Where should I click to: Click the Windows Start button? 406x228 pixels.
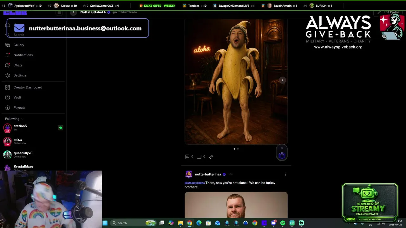[105, 223]
